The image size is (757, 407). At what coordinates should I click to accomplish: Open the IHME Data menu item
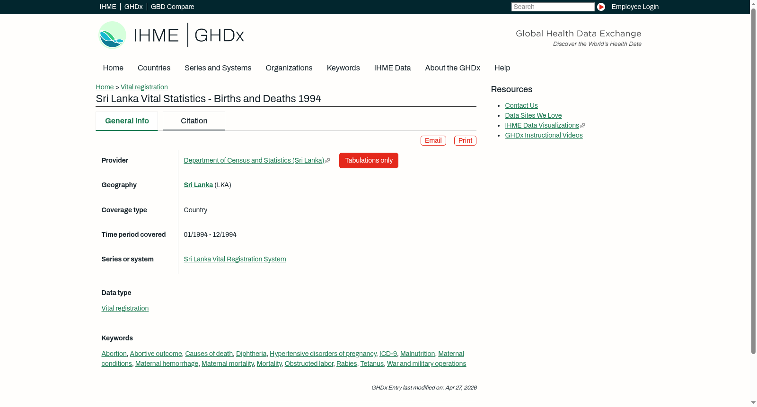click(x=392, y=68)
